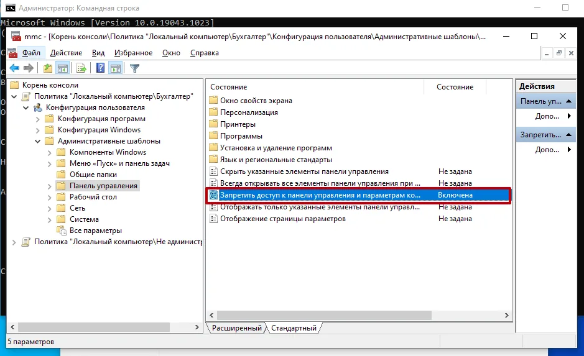Click the mmc toolbox icon in title bar
584x356 pixels.
16,37
